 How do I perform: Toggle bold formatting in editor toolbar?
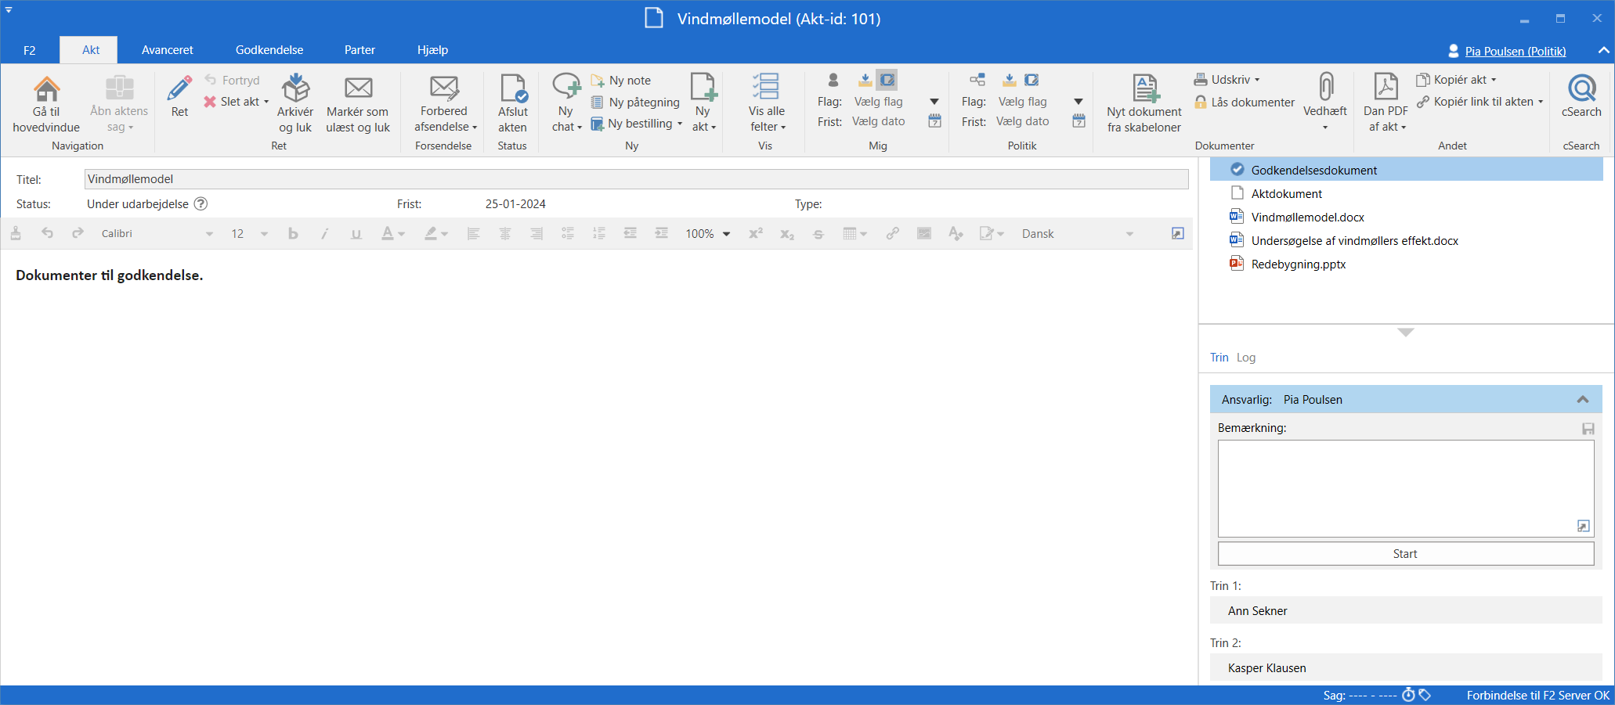coord(293,234)
